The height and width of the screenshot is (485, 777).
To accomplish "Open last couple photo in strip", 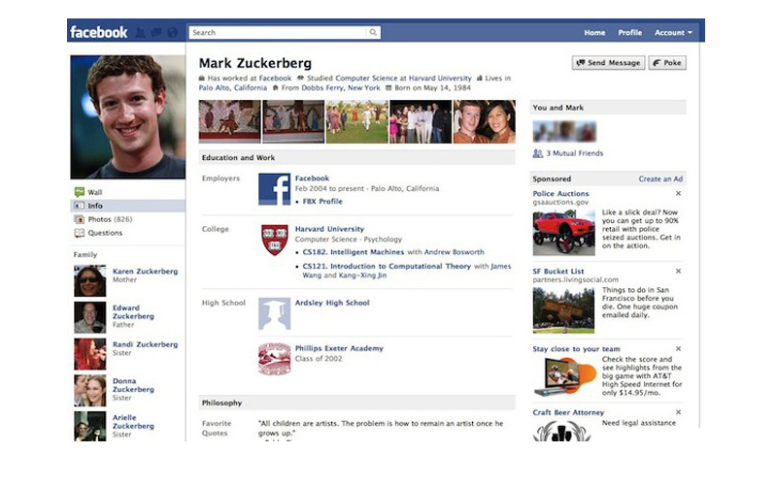I will pyautogui.click(x=484, y=122).
